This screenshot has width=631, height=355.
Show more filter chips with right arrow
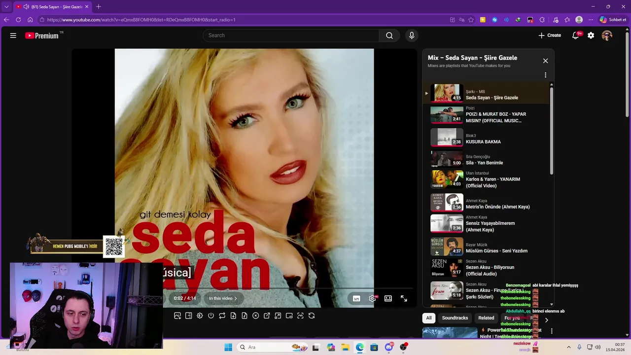[546, 320]
